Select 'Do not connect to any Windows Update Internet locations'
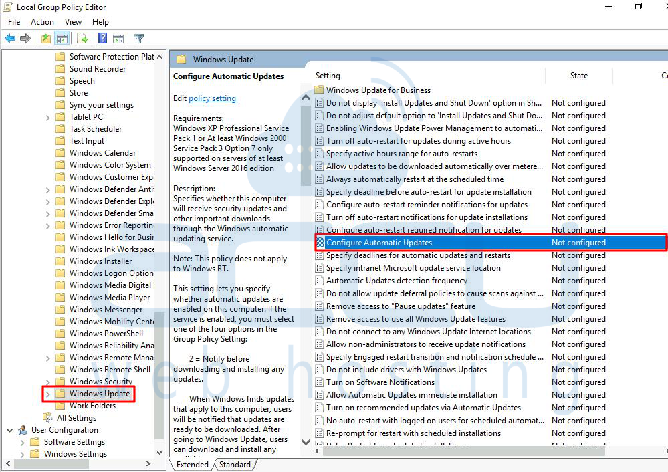Viewport: 668px width, 472px height. [429, 332]
